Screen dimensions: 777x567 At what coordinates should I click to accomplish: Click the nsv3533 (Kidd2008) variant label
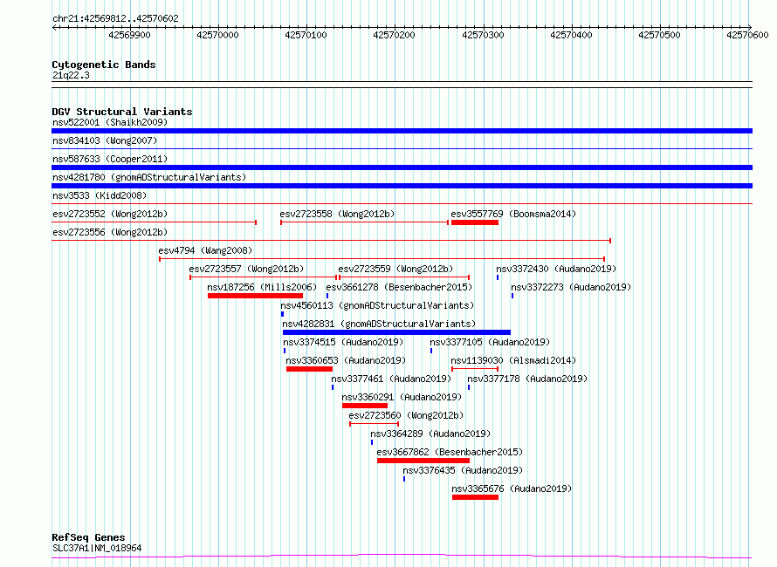100,195
